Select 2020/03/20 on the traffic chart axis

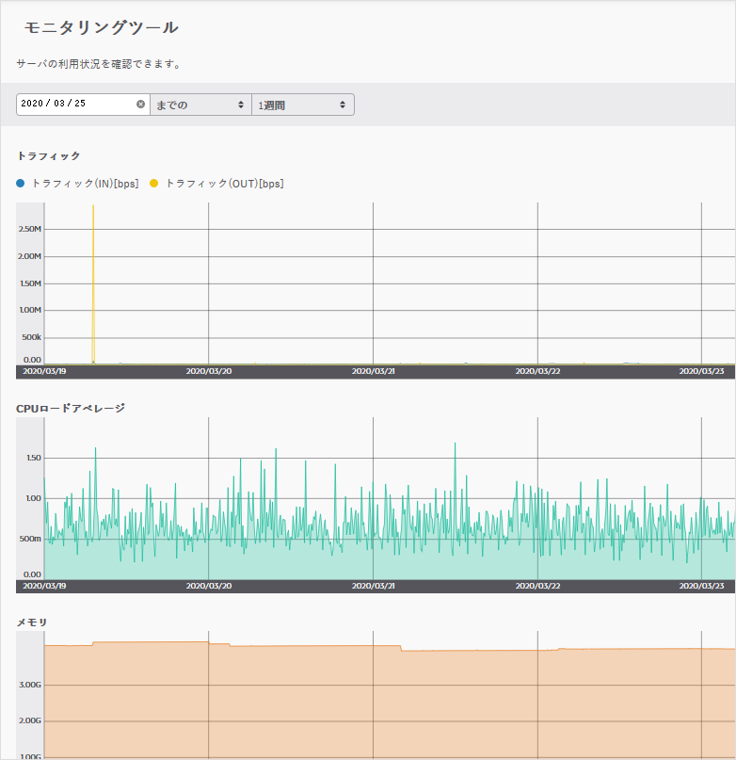[x=209, y=372]
